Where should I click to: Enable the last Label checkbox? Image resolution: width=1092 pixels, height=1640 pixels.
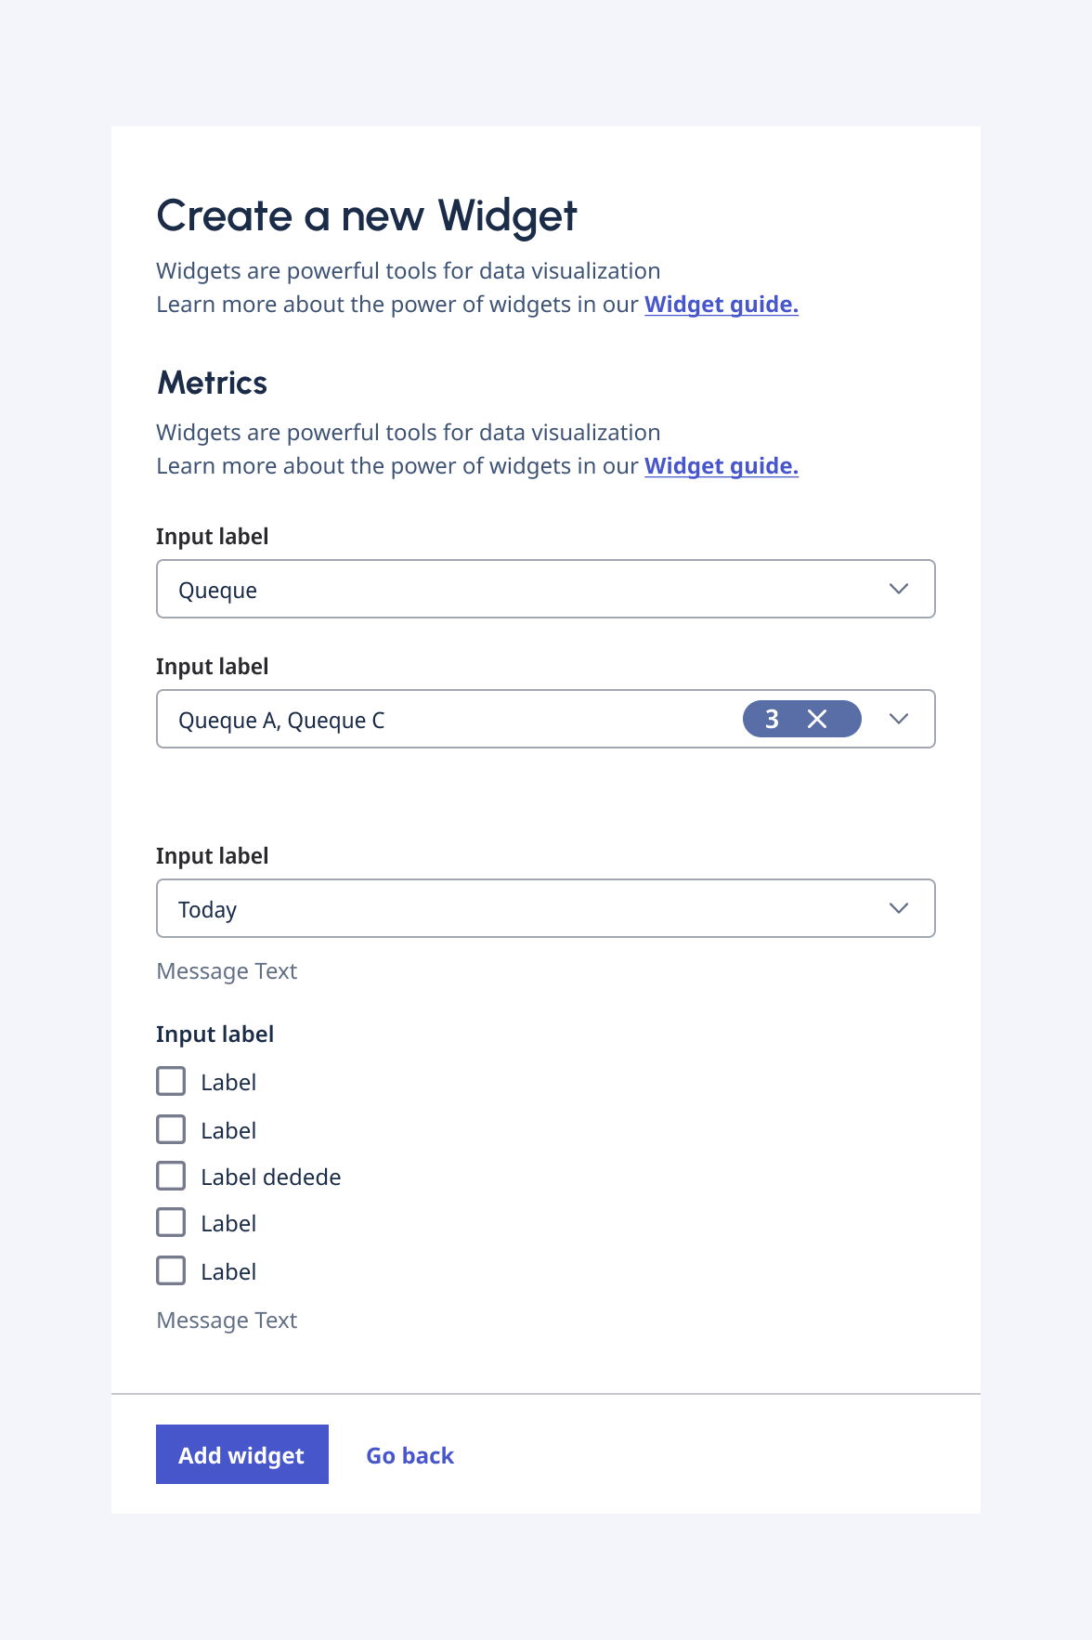tap(171, 1270)
